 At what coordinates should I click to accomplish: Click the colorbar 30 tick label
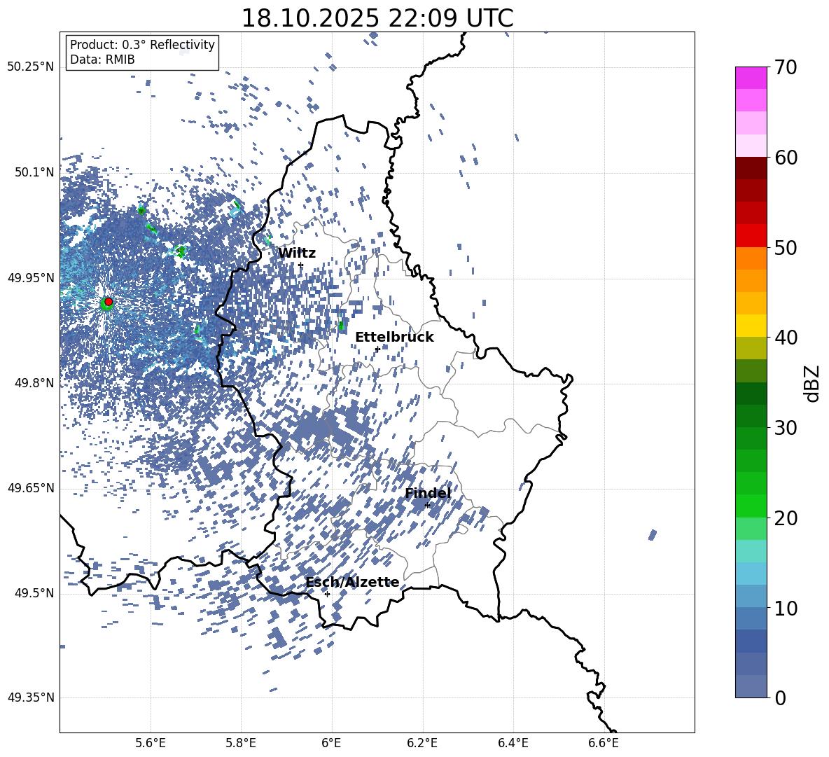(786, 428)
